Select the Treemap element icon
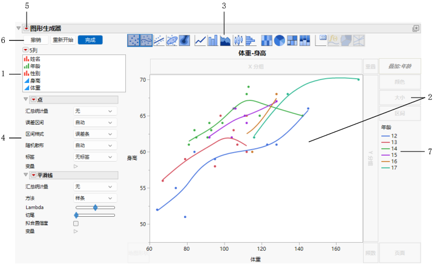Image resolution: width=437 pixels, height=264 pixels. pyautogui.click(x=292, y=41)
